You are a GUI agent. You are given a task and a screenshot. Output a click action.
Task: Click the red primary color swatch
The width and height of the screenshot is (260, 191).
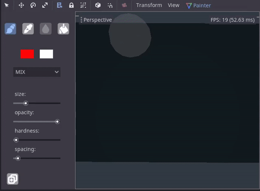point(27,54)
